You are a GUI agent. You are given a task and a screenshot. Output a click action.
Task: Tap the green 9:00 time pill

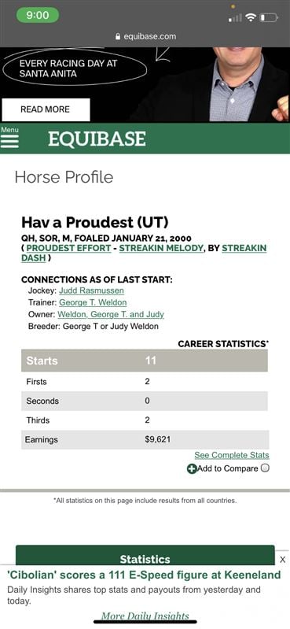click(38, 15)
